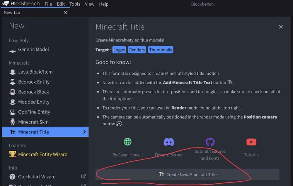The width and height of the screenshot is (293, 186).
Task: Click the Quickstart Wizard question mark icon
Action: point(12,177)
